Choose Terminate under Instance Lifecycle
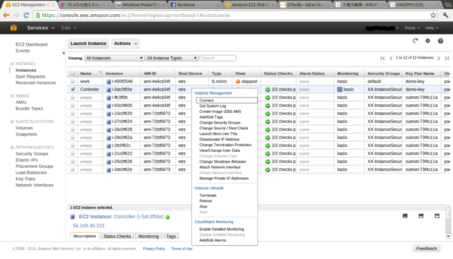This screenshot has width=453, height=259. point(208,196)
